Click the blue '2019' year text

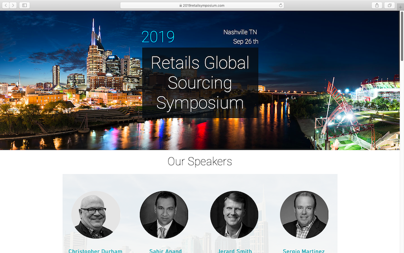point(158,36)
